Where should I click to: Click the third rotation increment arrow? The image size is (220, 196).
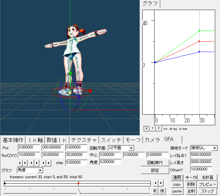(x=49, y=162)
